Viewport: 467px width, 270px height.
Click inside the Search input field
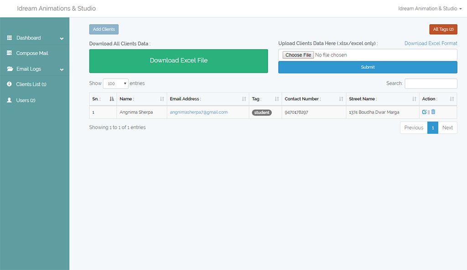coord(431,83)
